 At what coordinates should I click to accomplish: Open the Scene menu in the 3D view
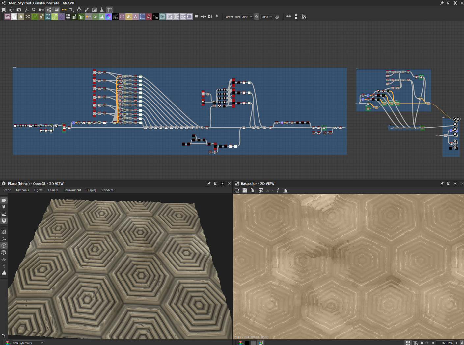7,190
